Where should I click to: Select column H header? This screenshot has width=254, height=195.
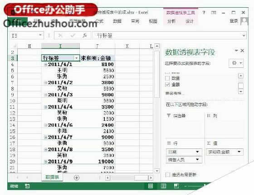click(29, 46)
